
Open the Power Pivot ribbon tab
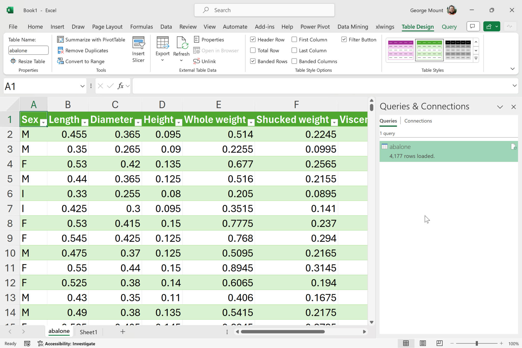point(315,27)
